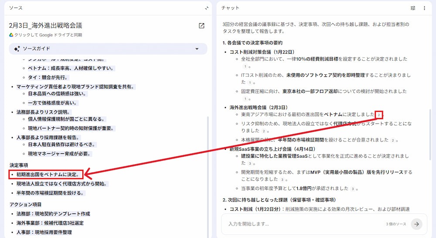Click the 3 個のソース indicator
This screenshot has width=436, height=238.
coord(396,224)
